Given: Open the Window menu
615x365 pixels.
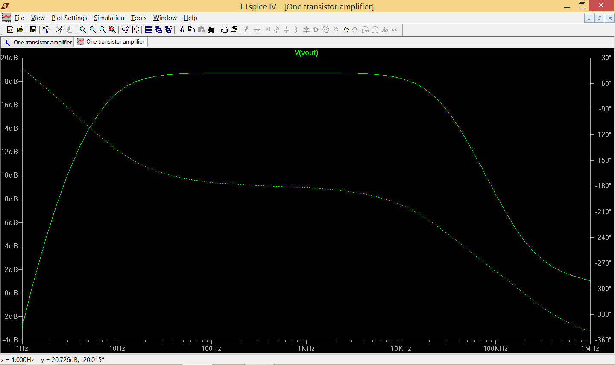Looking at the screenshot, I should 165,18.
